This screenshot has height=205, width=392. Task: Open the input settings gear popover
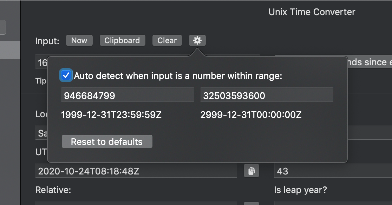coord(197,40)
